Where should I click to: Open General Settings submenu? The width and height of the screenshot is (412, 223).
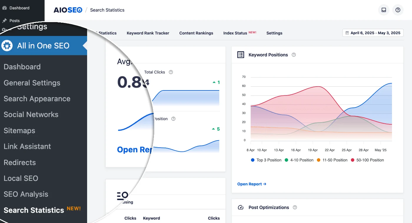tap(32, 83)
